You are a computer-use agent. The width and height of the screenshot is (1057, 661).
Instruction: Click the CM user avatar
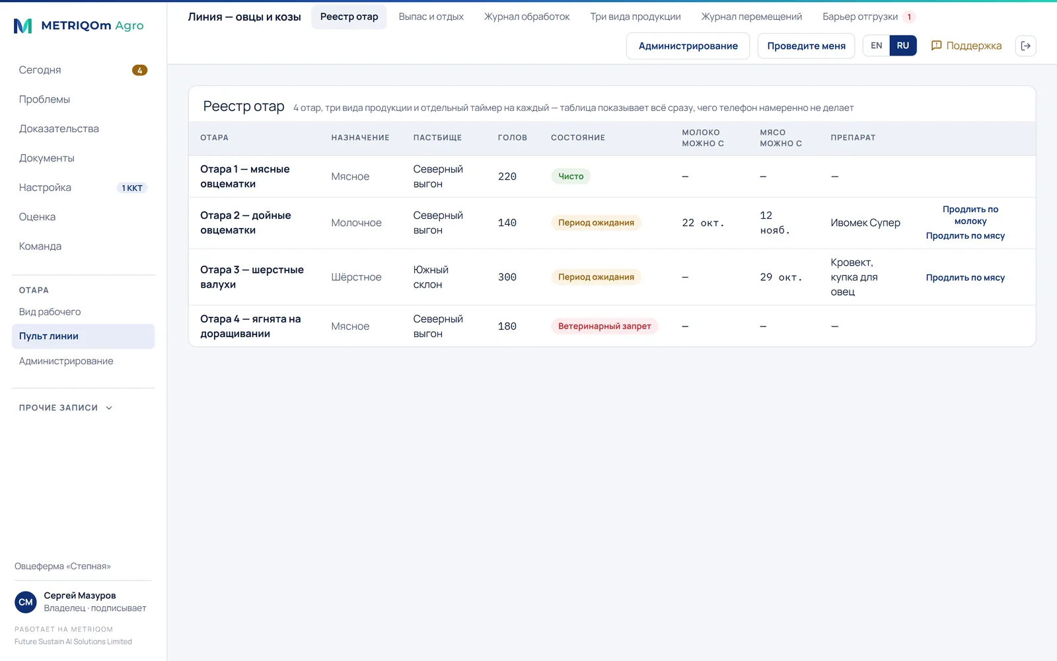26,602
